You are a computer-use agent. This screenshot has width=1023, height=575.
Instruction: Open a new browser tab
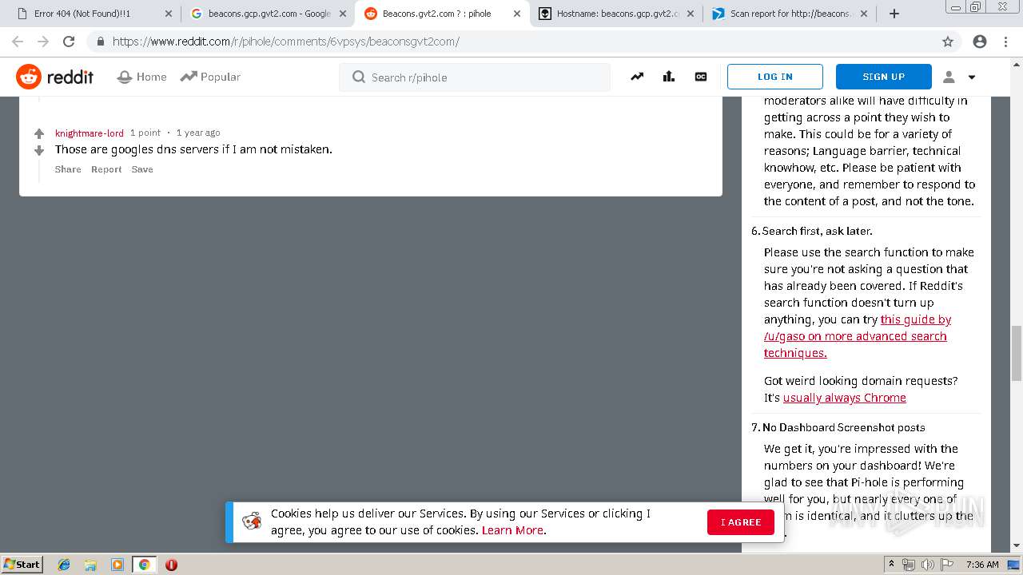tap(894, 14)
